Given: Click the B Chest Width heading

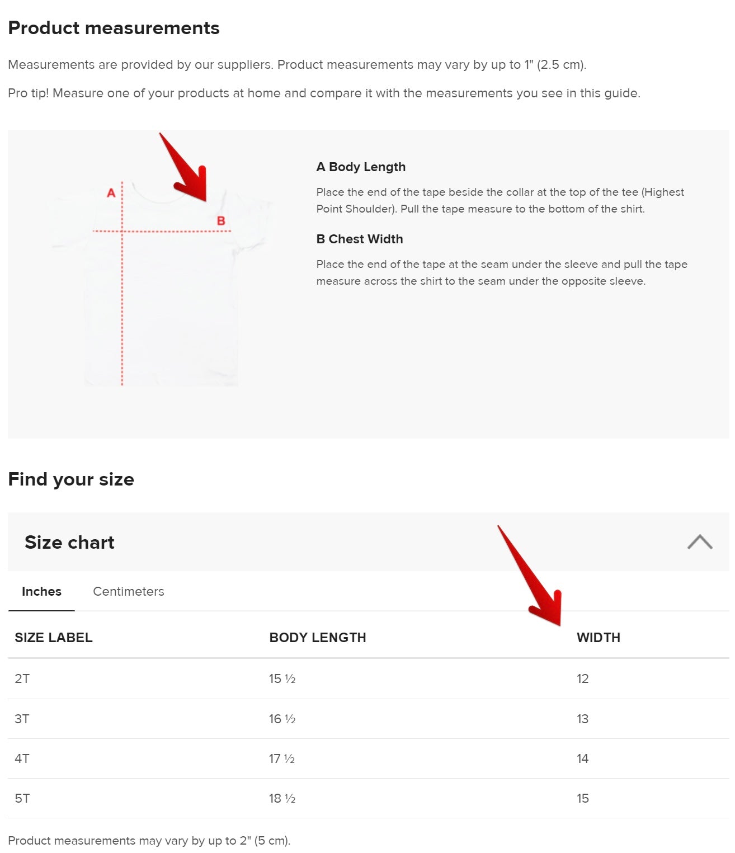Looking at the screenshot, I should click(360, 239).
